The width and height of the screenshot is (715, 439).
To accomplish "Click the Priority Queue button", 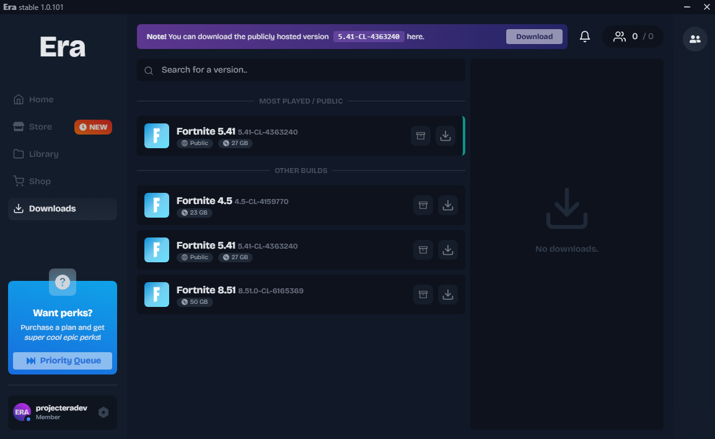I will pos(63,360).
